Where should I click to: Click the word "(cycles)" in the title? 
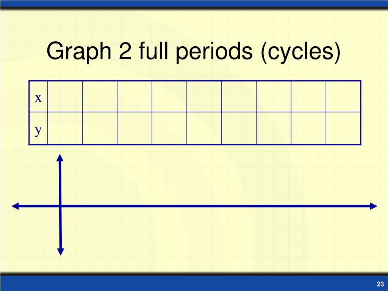pos(301,52)
